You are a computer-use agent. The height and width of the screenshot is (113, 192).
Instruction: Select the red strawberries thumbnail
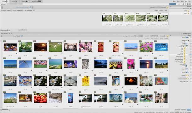[x=40, y=98]
